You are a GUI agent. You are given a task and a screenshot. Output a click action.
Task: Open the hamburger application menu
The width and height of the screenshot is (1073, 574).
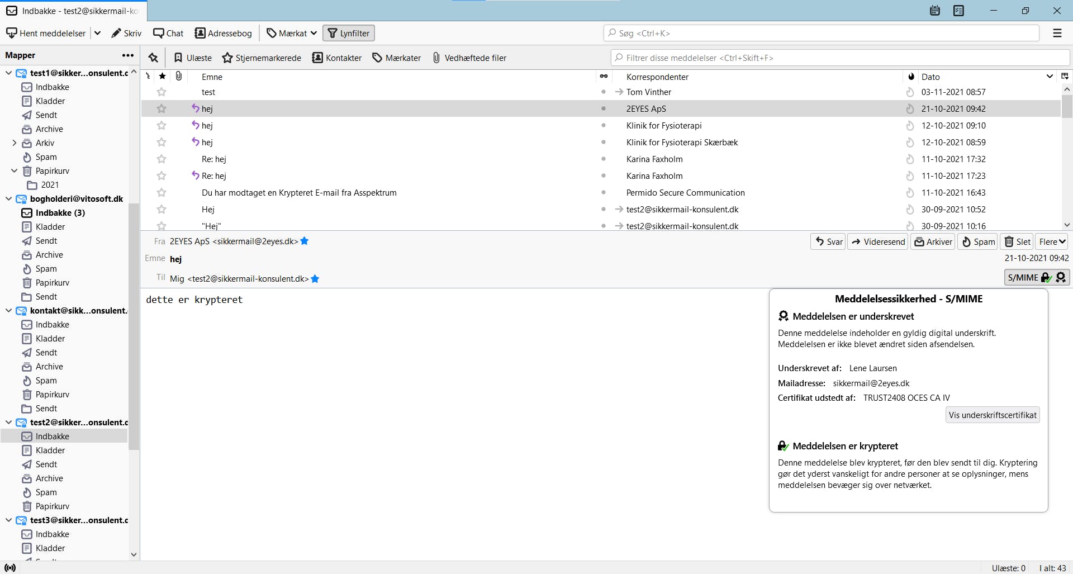[x=1057, y=33]
